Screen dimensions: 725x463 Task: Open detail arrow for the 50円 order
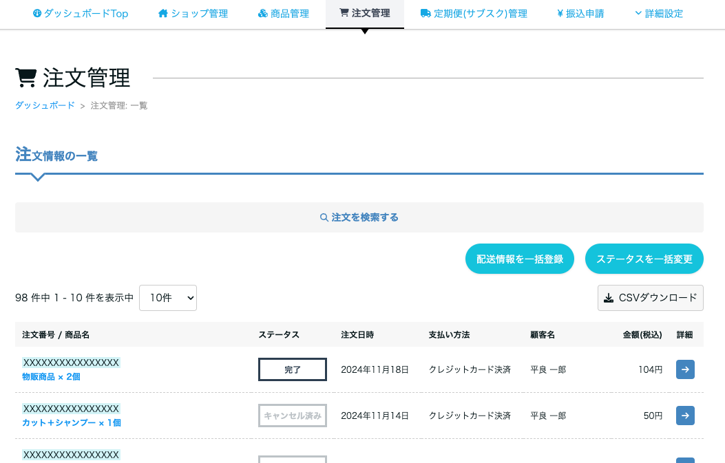[685, 416]
